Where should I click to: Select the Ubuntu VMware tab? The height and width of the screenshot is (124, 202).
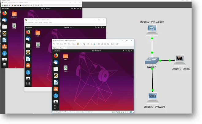pyautogui.click(x=59, y=48)
